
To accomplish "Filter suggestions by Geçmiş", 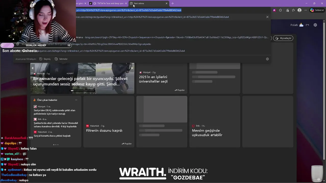I will click(x=45, y=59).
